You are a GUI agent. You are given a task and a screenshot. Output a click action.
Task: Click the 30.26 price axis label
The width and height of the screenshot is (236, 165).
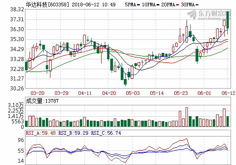tap(17, 89)
